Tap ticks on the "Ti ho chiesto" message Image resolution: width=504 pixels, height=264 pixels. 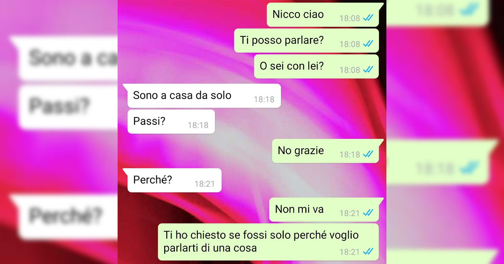tap(368, 252)
